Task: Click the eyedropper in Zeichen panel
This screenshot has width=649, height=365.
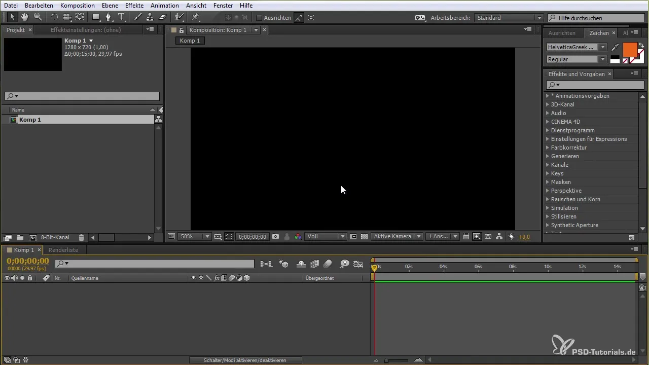Action: [615, 47]
